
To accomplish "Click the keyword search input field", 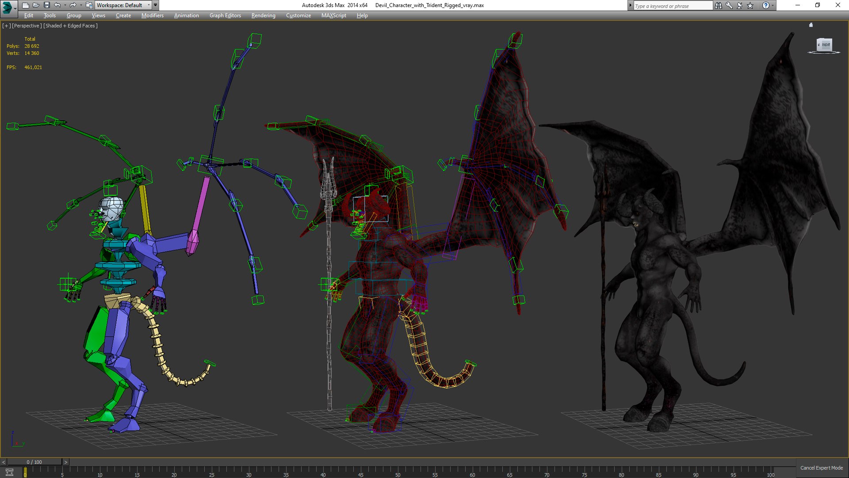I will coord(673,6).
